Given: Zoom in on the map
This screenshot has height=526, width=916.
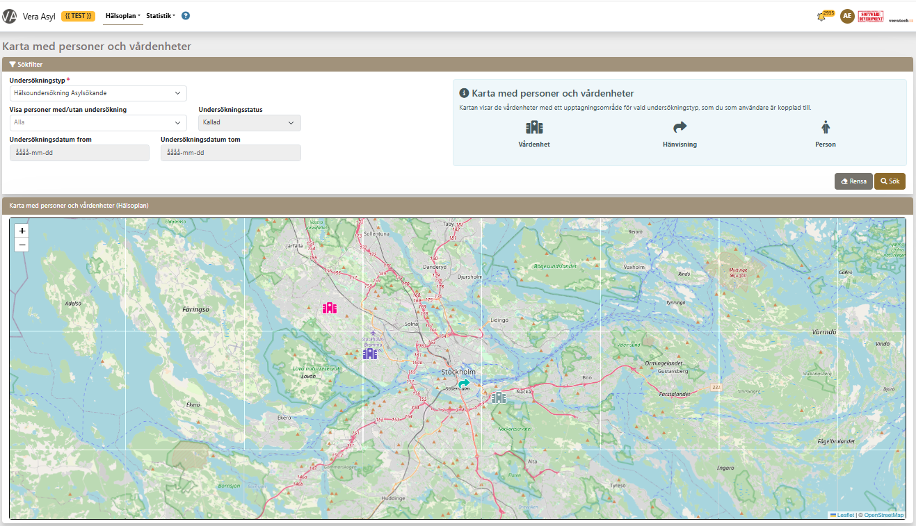Looking at the screenshot, I should tap(22, 231).
